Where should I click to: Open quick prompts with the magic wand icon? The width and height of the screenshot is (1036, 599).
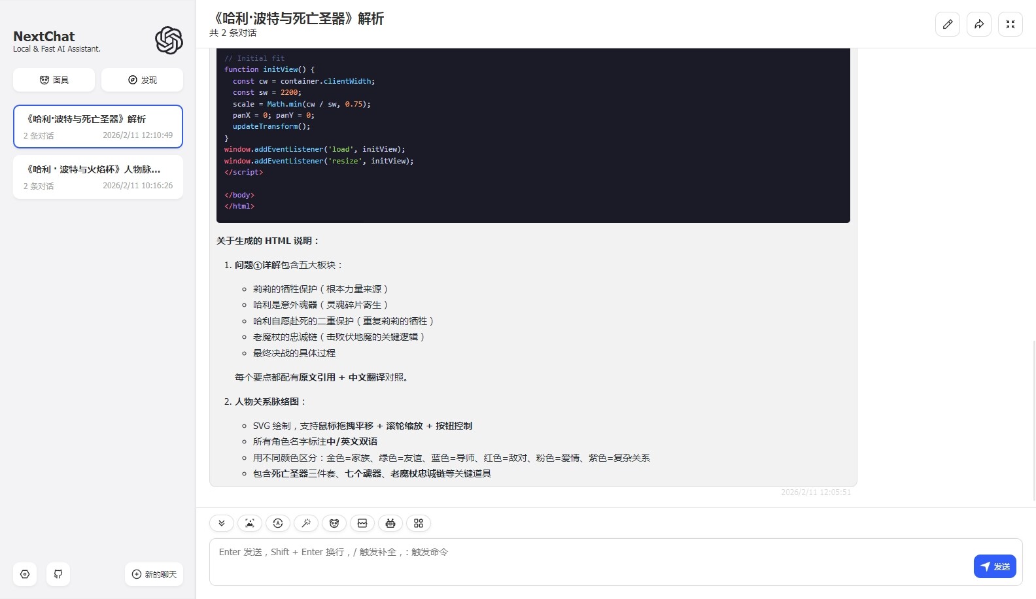coord(306,523)
